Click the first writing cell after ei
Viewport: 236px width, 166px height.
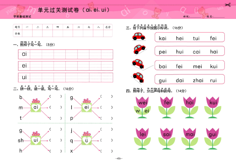tap(36, 66)
